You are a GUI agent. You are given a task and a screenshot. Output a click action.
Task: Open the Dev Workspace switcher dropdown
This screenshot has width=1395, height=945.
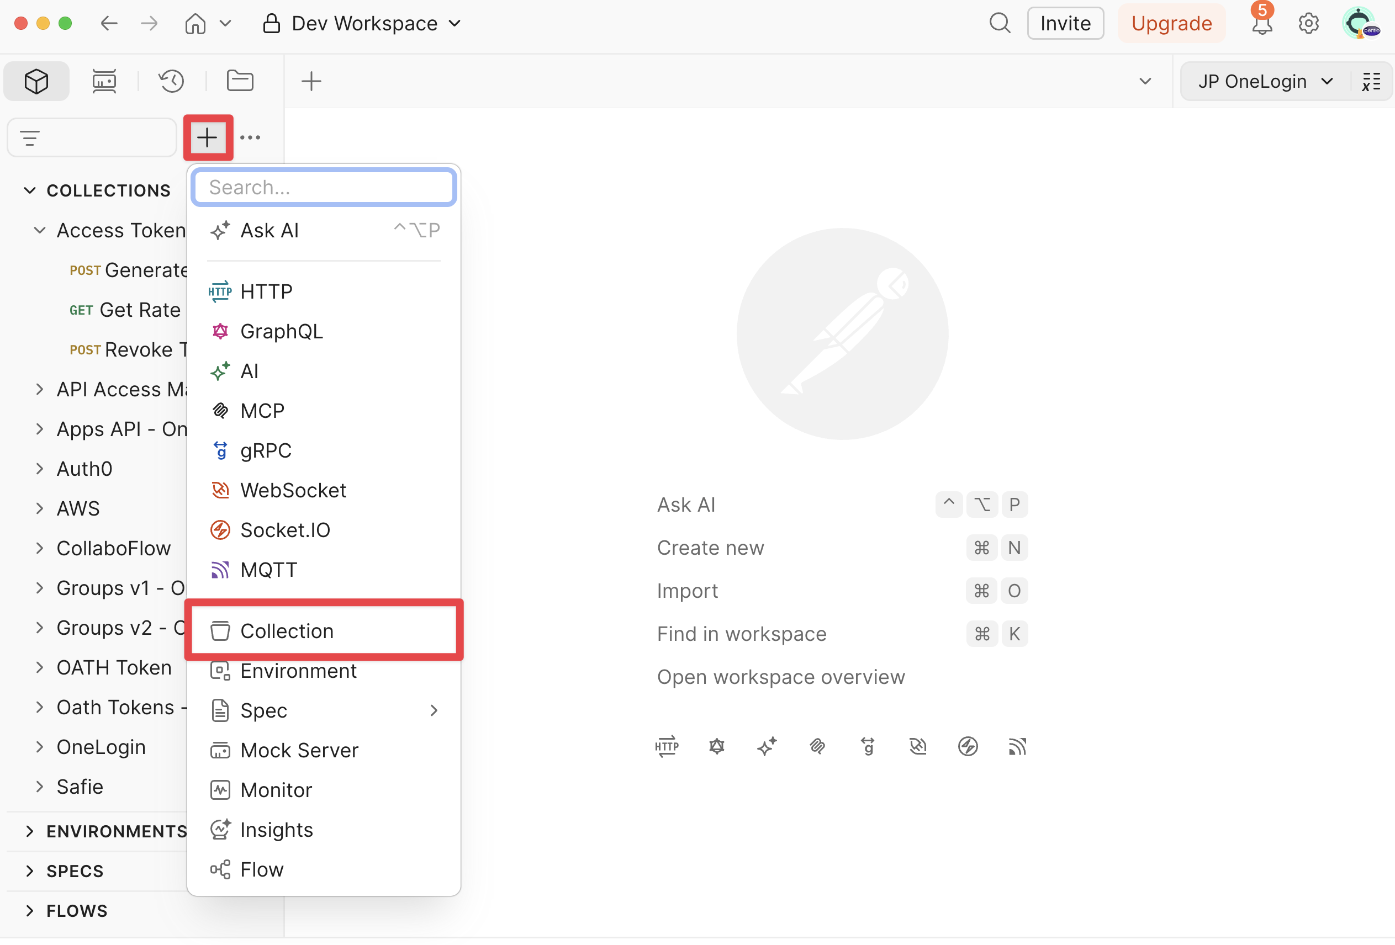tap(362, 23)
